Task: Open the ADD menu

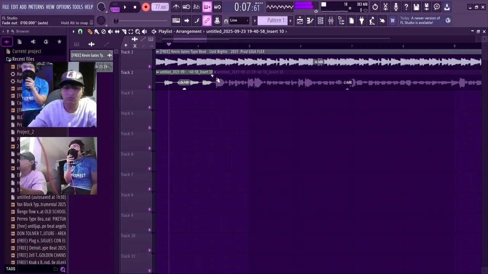Action: [x=23, y=7]
